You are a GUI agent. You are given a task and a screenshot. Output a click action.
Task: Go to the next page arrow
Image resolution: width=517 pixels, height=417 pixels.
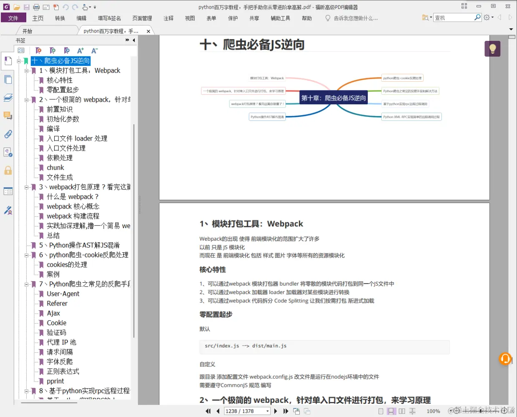[x=276, y=411]
